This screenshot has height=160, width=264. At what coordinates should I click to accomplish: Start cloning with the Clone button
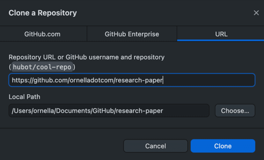click(223, 146)
